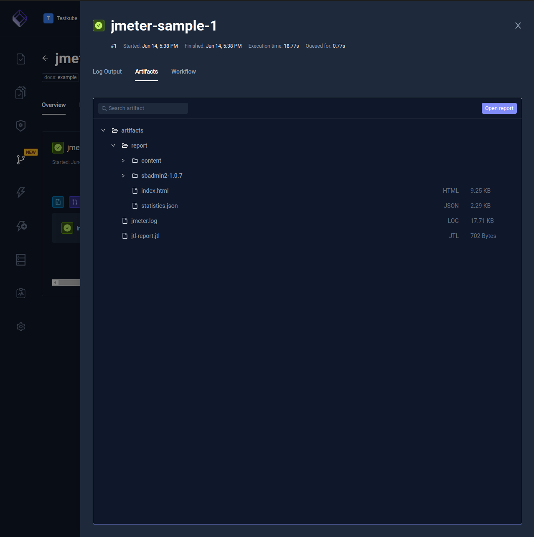Open the status monitoring icon in the sidebar

[21, 293]
